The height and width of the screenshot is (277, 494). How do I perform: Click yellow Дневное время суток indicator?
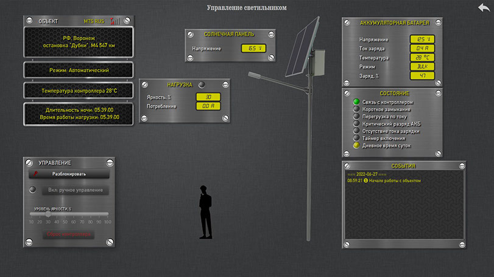(x=356, y=146)
